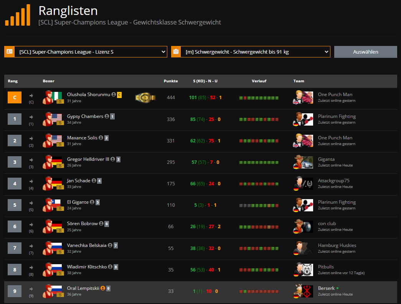Click Maxance Solis fight history bar
The image size is (401, 304).
coord(259,141)
